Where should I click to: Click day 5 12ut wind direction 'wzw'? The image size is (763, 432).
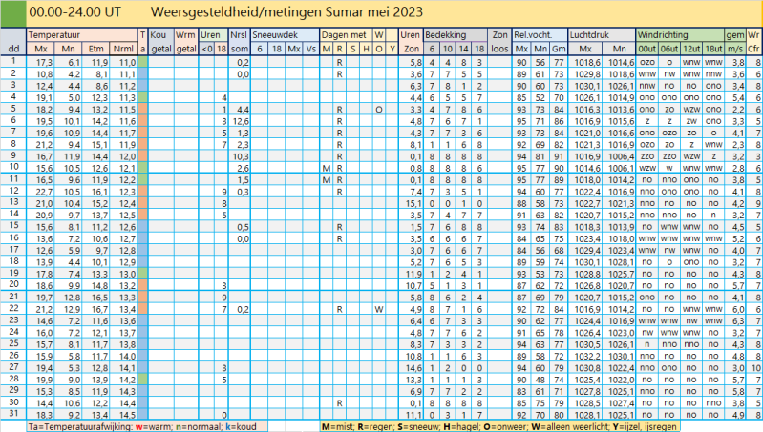(x=691, y=110)
